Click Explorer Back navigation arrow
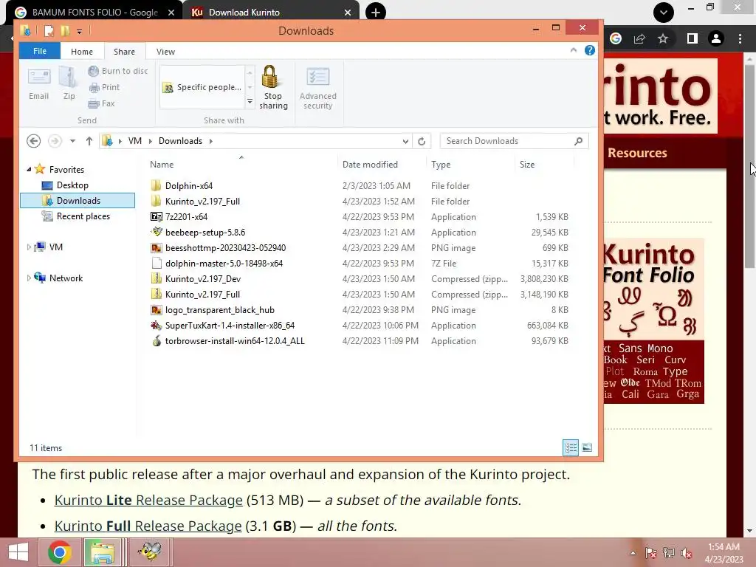The height and width of the screenshot is (567, 756). pos(33,141)
